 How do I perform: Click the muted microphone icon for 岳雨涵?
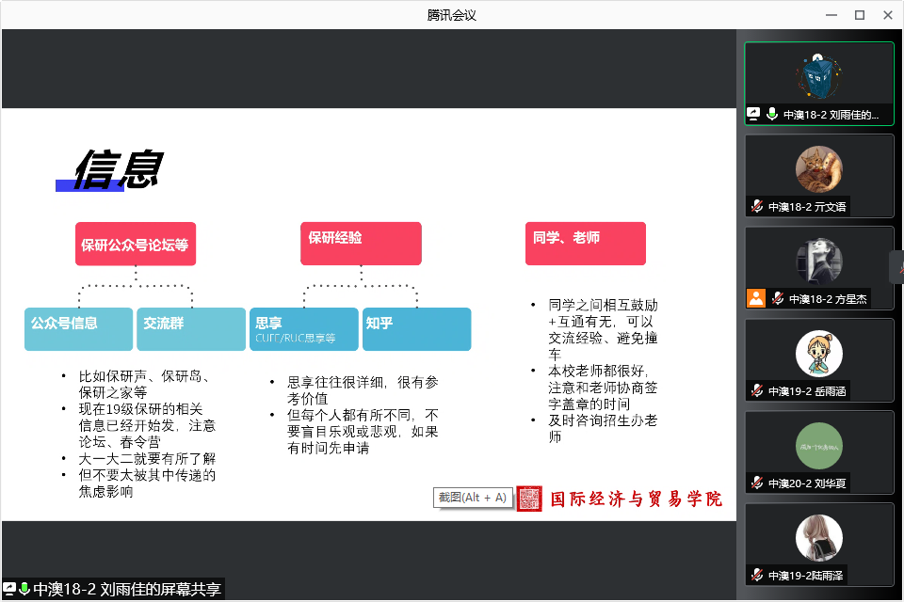(756, 391)
